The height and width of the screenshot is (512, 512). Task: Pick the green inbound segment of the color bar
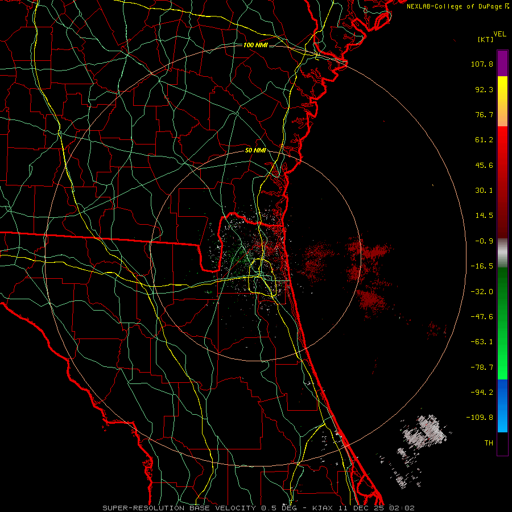click(x=502, y=323)
